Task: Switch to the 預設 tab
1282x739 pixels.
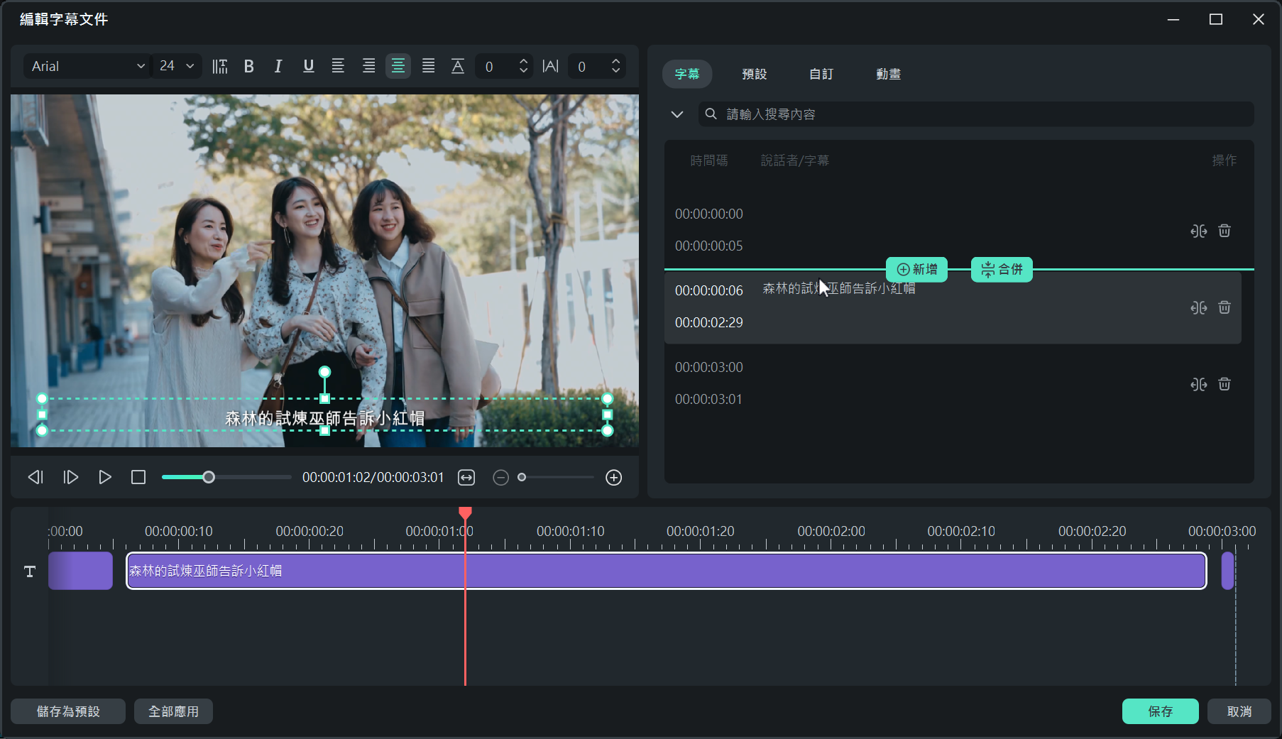Action: tap(754, 74)
